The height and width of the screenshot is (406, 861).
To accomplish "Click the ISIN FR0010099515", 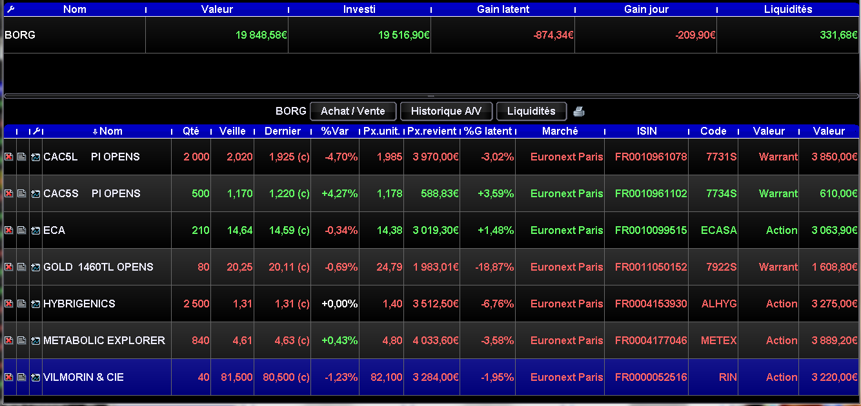I will tap(651, 230).
